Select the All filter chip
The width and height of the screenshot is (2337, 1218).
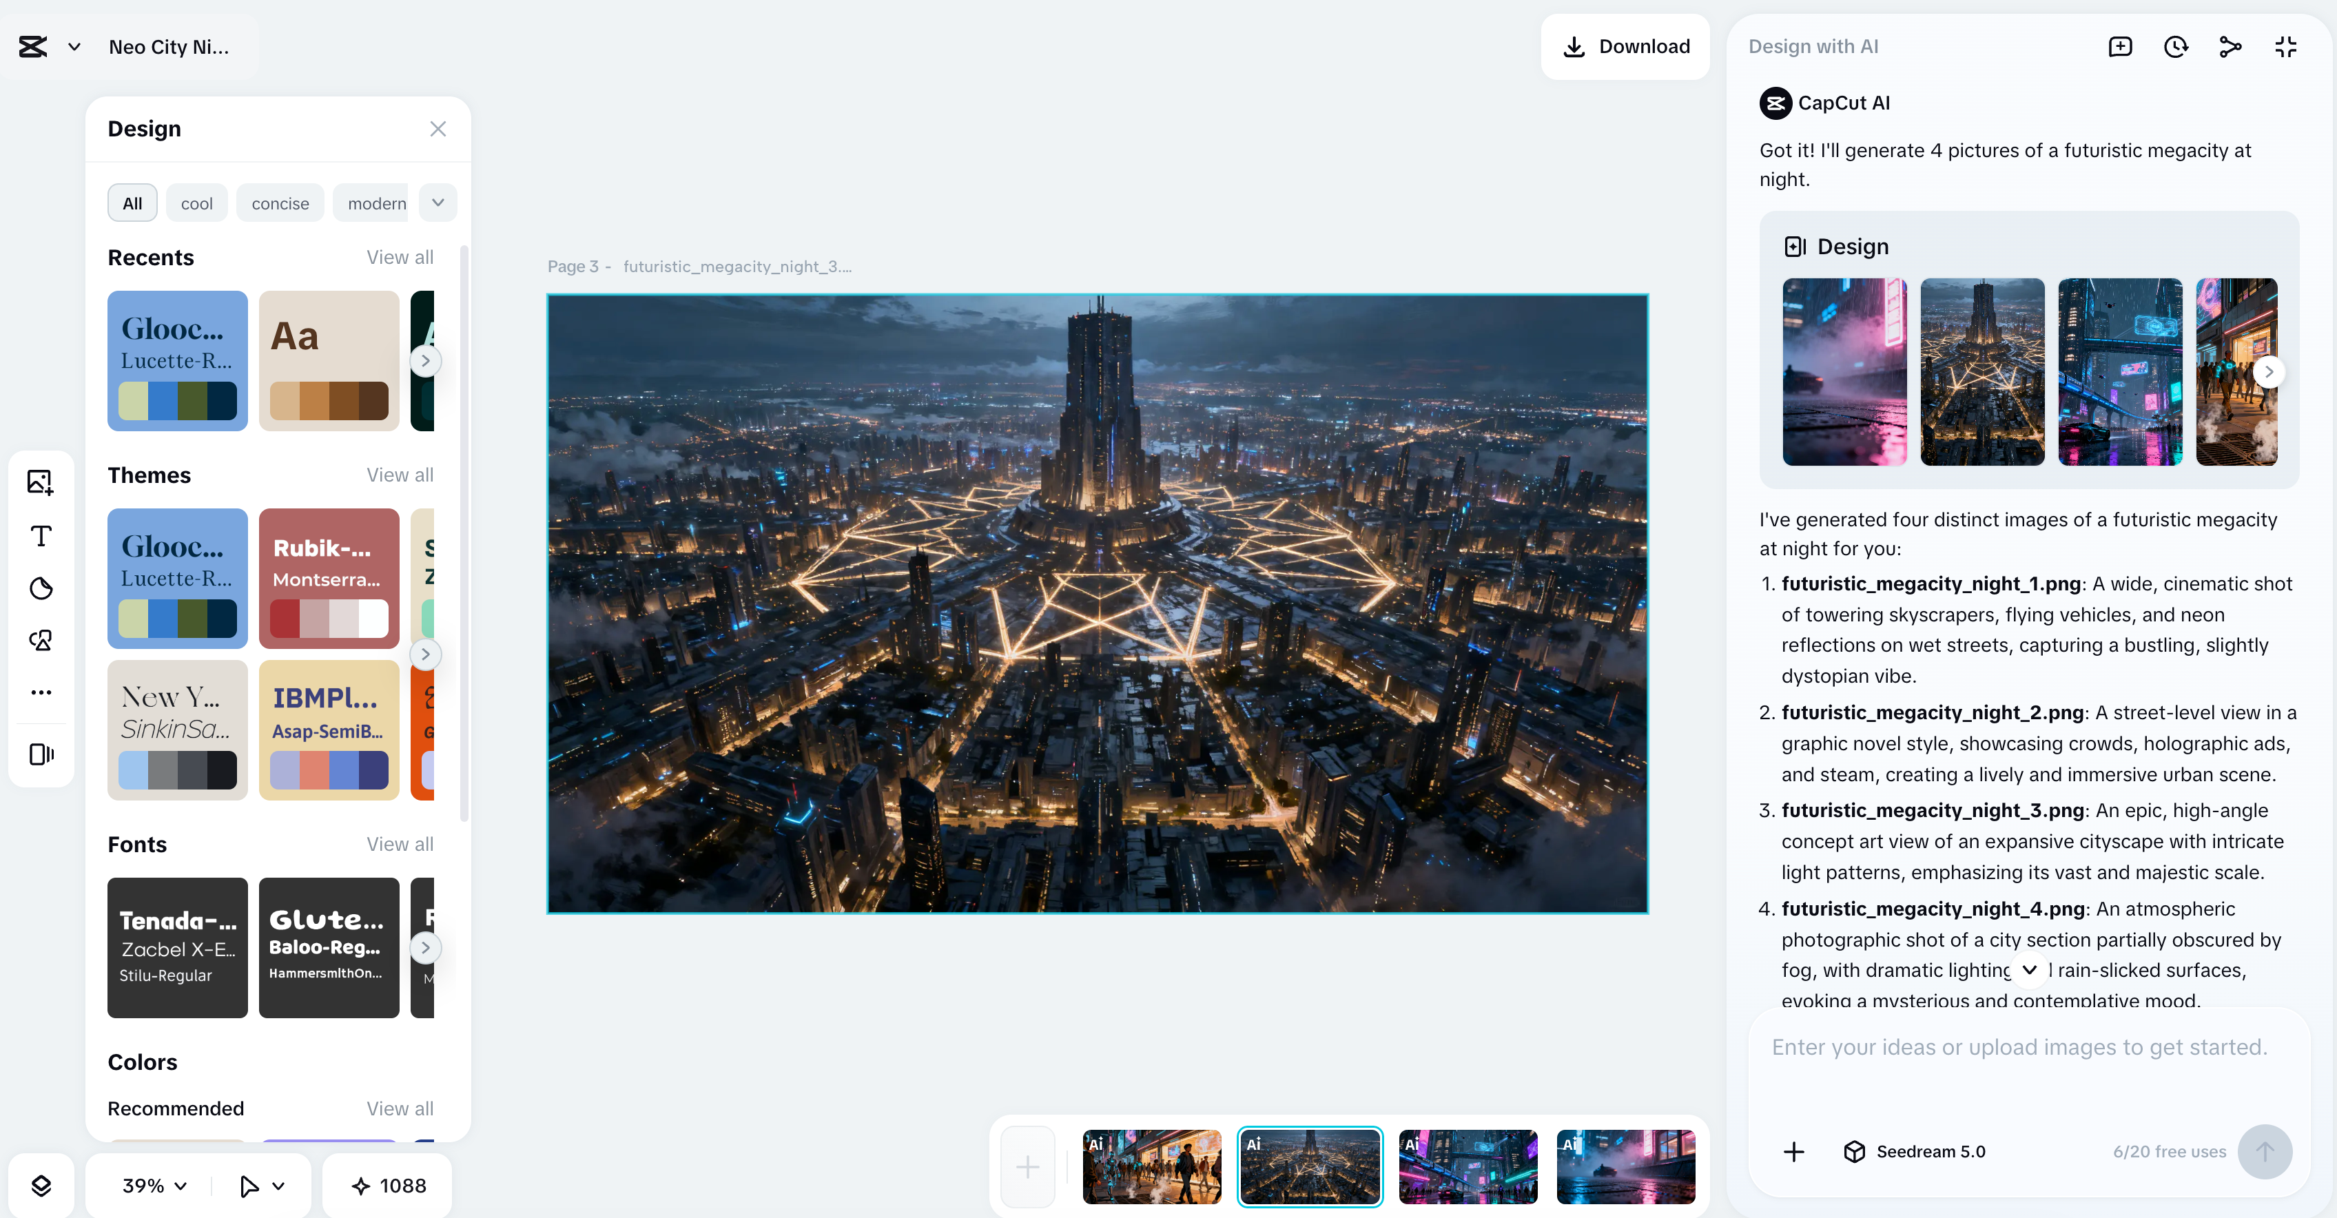pos(132,203)
